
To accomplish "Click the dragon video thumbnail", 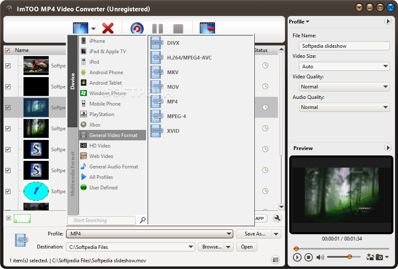I will [36, 66].
